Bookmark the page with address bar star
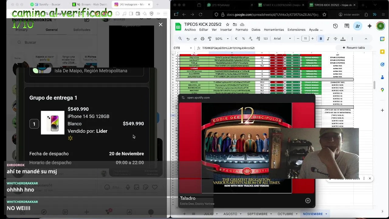 coord(324,14)
